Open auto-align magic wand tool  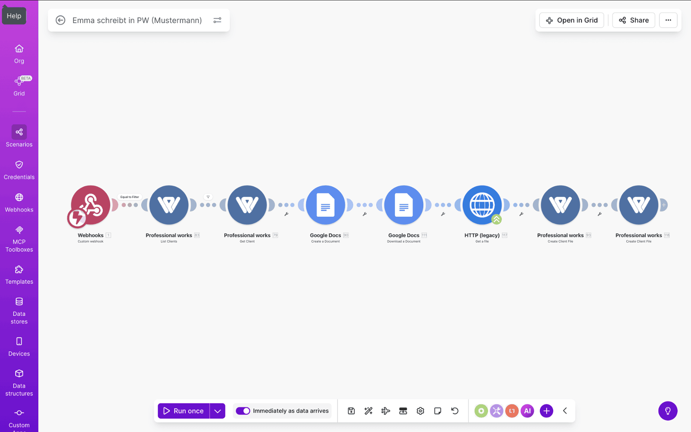[368, 411]
